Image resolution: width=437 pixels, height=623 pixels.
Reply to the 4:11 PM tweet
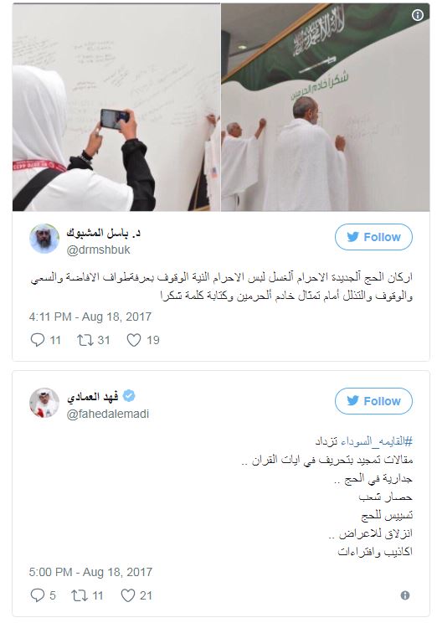click(x=38, y=340)
